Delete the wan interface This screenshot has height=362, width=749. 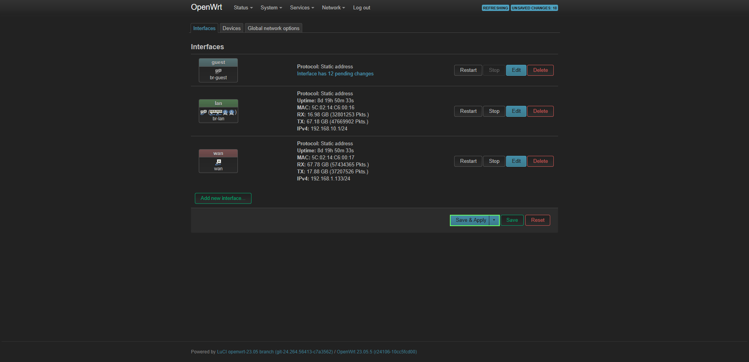pos(540,161)
